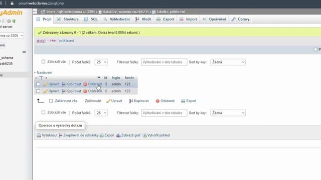Tick the checkbox for row id 5

38,84
